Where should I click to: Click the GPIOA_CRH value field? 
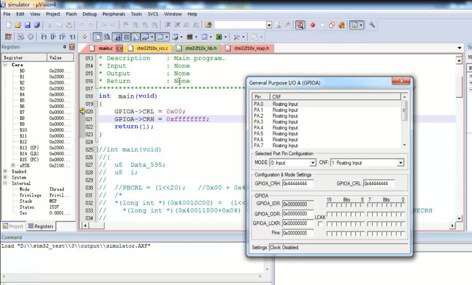click(298, 184)
